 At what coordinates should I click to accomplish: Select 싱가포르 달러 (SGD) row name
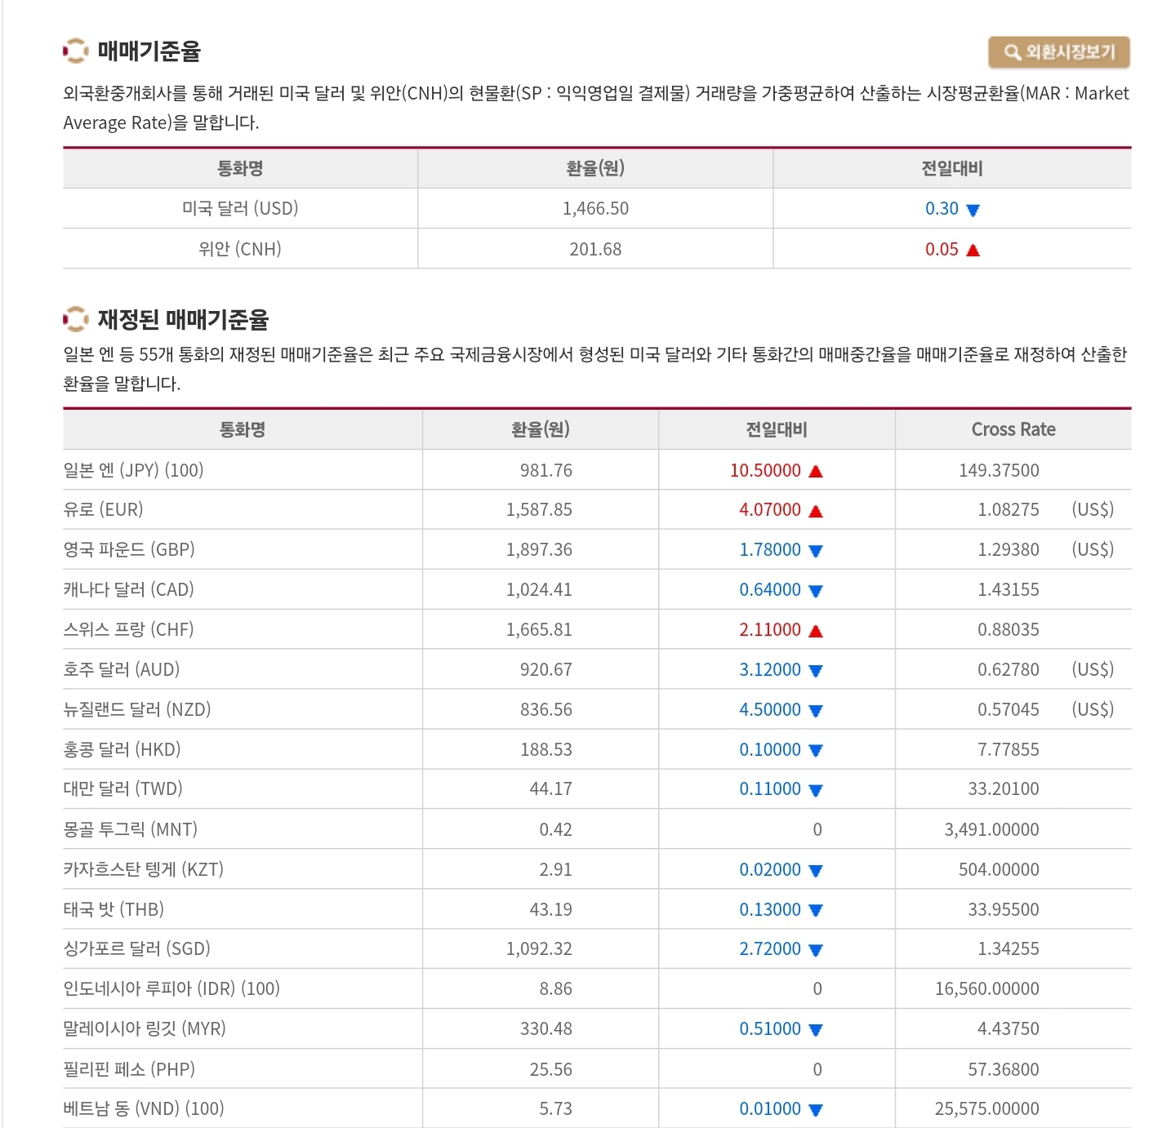[x=136, y=948]
